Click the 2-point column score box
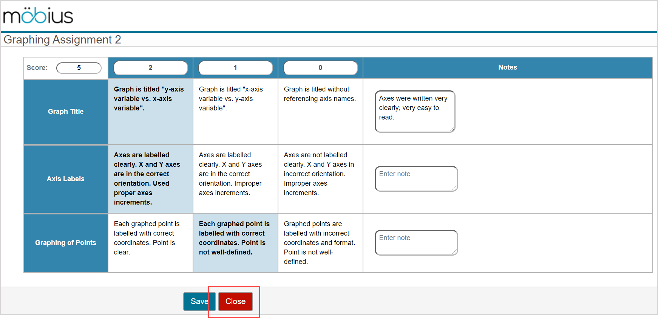Image resolution: width=658 pixels, height=318 pixels. coord(150,68)
